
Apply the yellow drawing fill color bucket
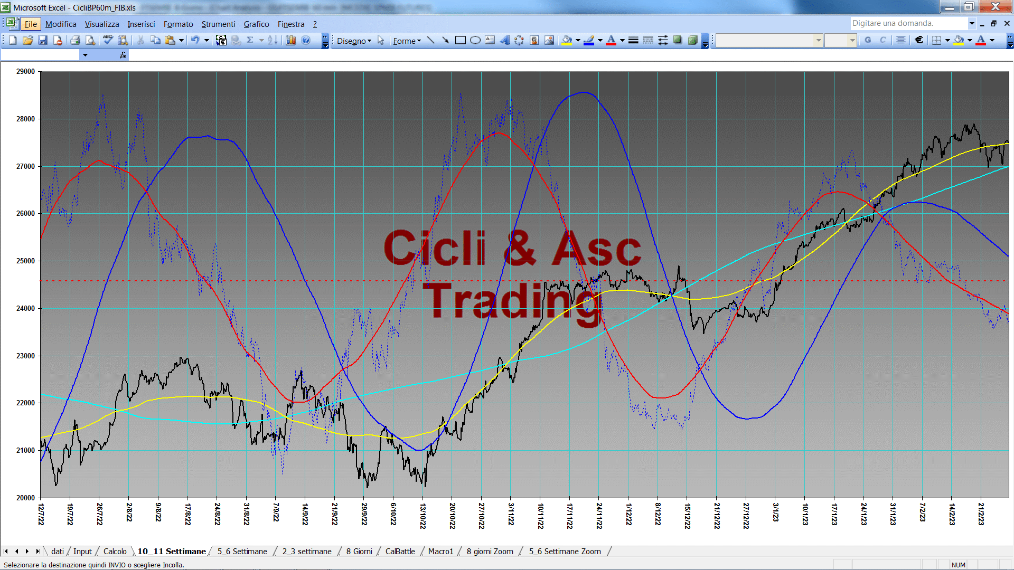pos(567,40)
